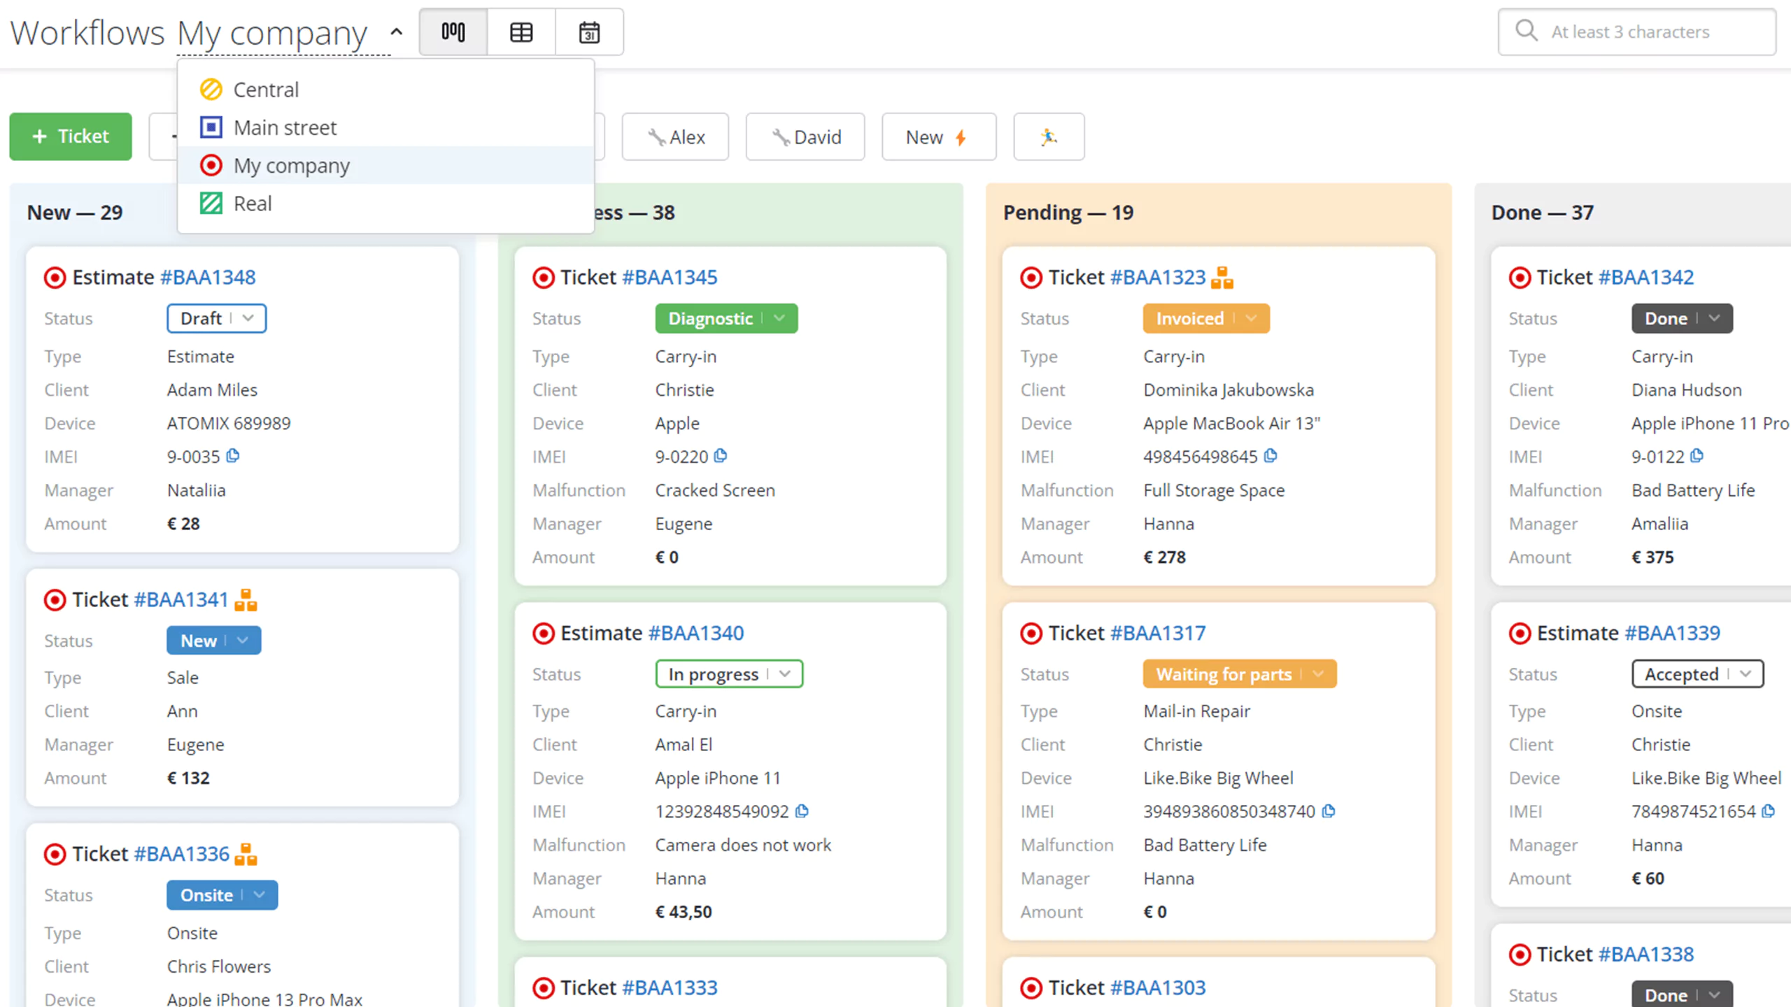This screenshot has width=1791, height=1007.
Task: Apply the New lightning filter
Action: [939, 137]
